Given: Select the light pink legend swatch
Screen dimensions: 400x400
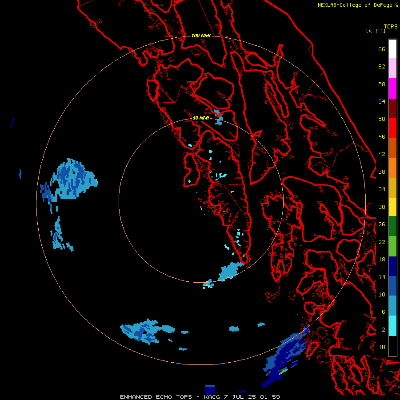Looking at the screenshot, I should 392,68.
